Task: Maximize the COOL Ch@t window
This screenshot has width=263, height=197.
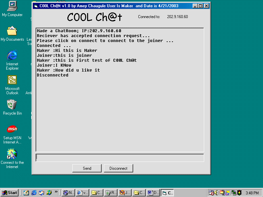Action: coord(200,6)
